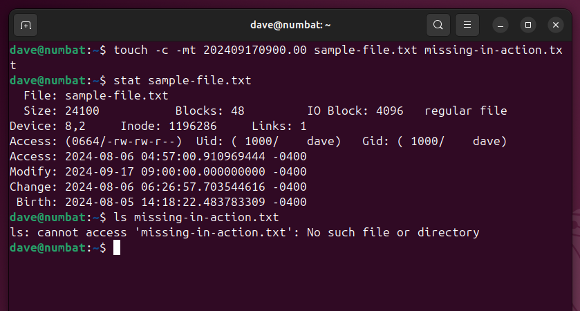The image size is (580, 311).
Task: Click the dave@numbat window title
Action: tap(290, 25)
